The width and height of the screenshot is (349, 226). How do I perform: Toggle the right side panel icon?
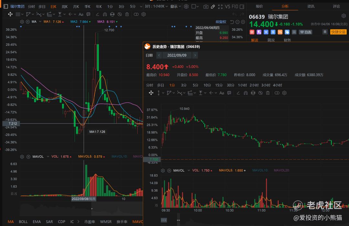242,7
